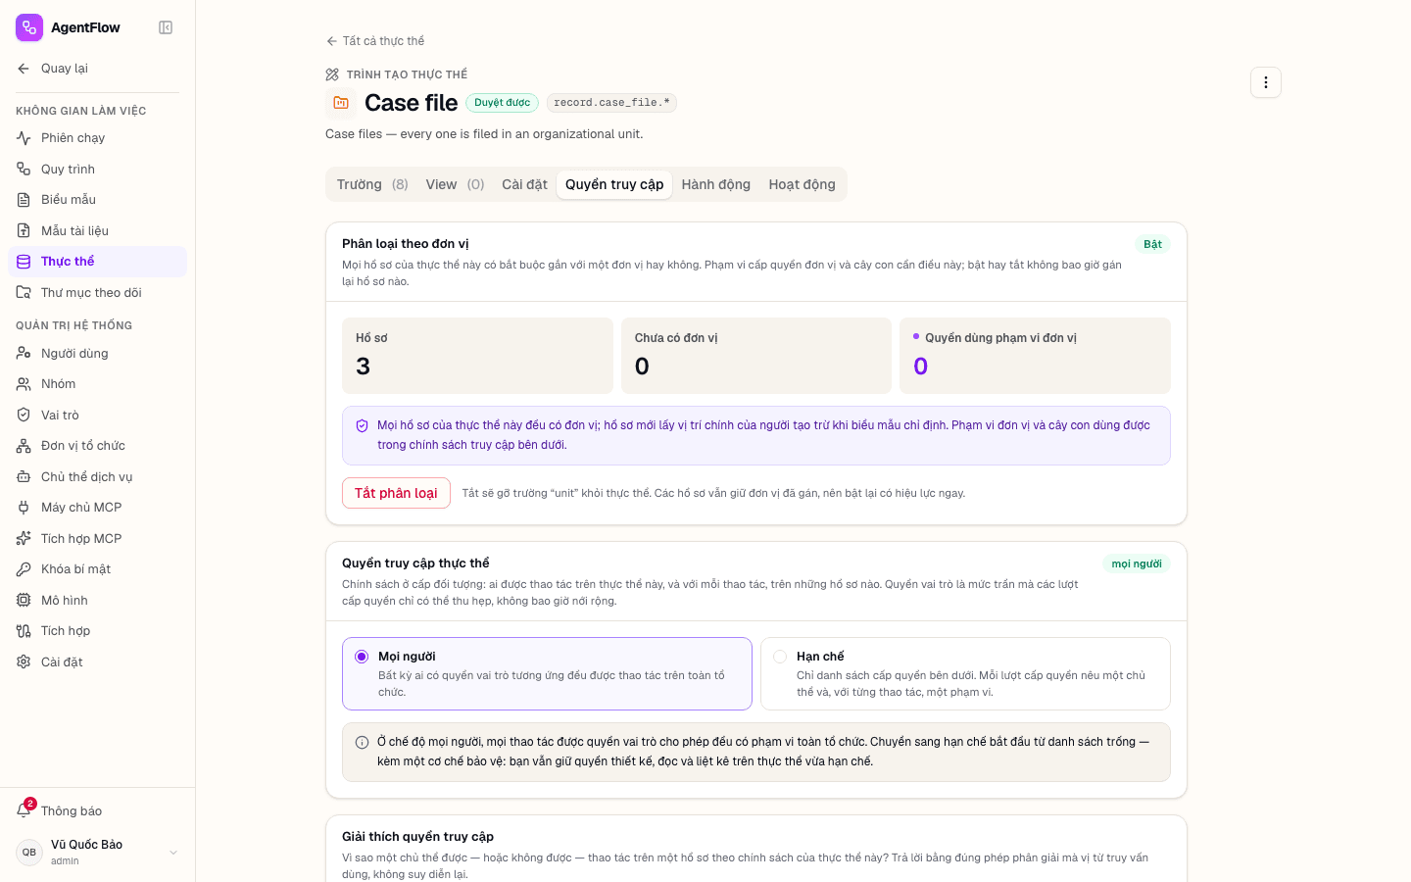
Task: Click Quay lại in the sidebar
Action: [x=97, y=69]
